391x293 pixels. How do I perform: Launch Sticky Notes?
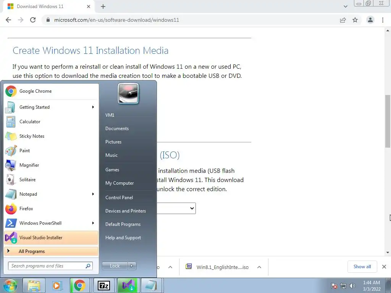(51, 136)
